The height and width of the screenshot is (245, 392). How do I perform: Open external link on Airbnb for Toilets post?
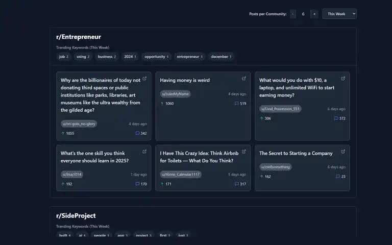coord(244,152)
